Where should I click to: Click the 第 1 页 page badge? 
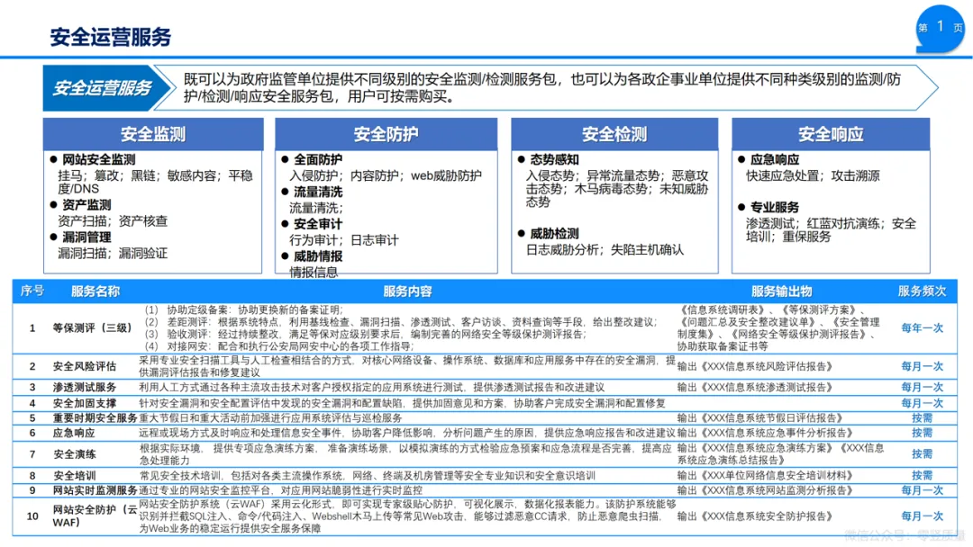tap(941, 28)
